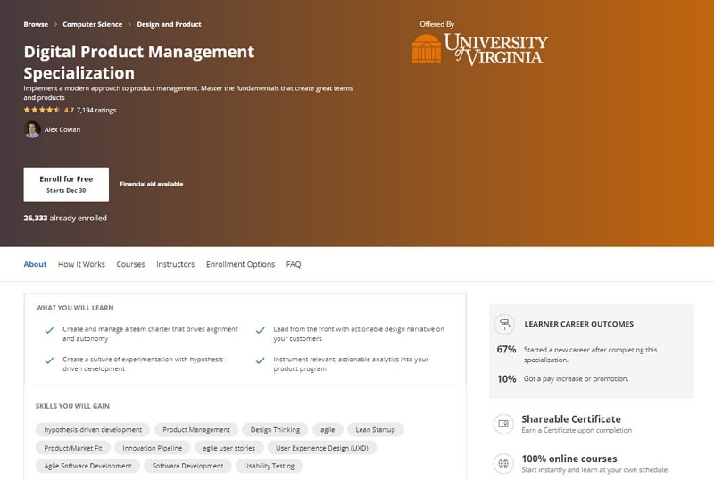Open Design and Product breadcrumb
This screenshot has height=480, width=714.
(169, 24)
